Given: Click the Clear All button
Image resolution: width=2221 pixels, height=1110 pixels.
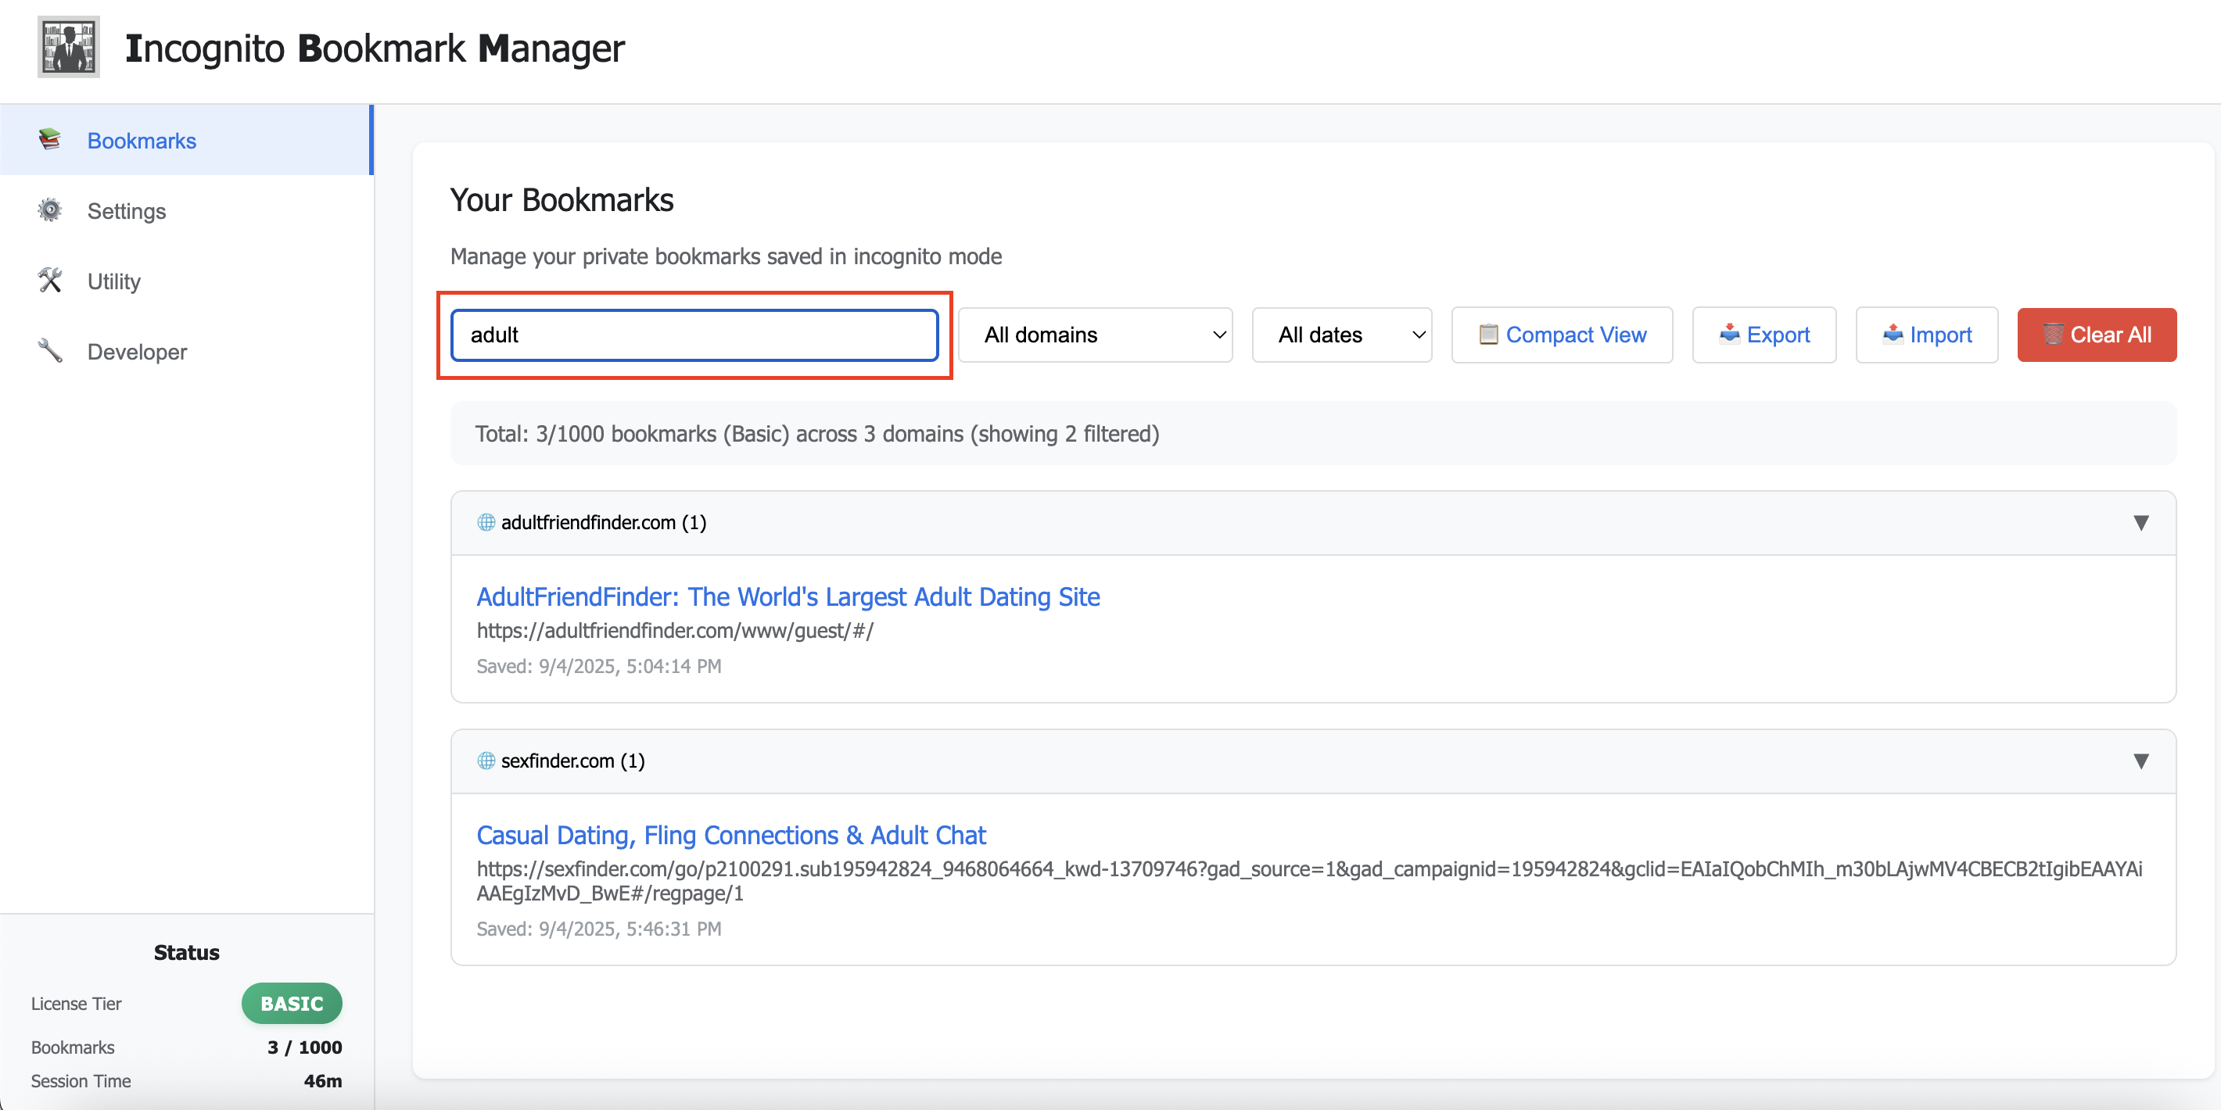Looking at the screenshot, I should (2097, 335).
